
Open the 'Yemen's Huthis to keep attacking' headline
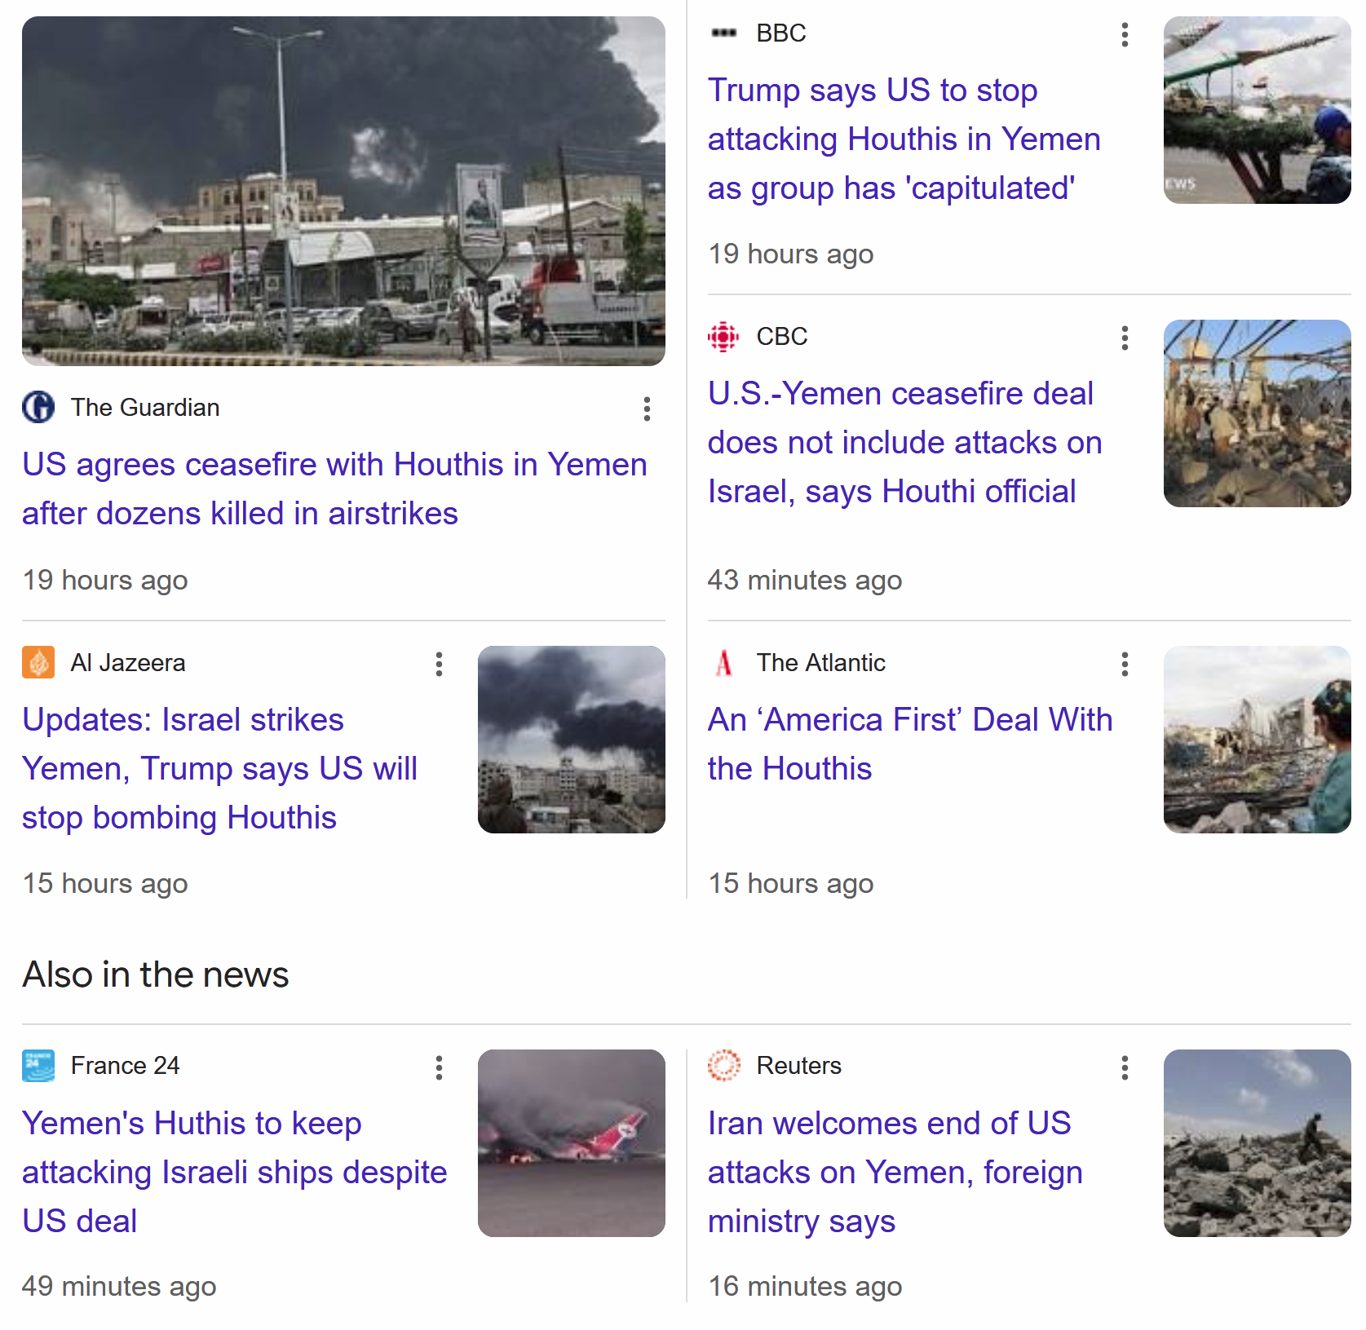click(234, 1173)
